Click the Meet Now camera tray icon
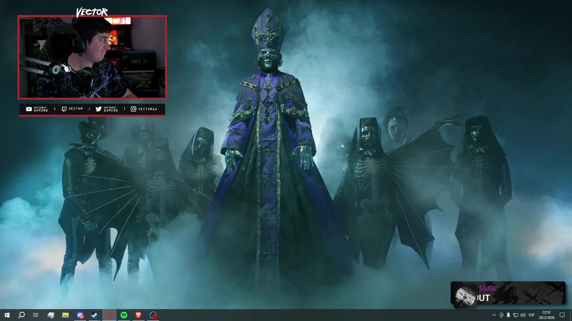572x321 pixels. coord(501,315)
